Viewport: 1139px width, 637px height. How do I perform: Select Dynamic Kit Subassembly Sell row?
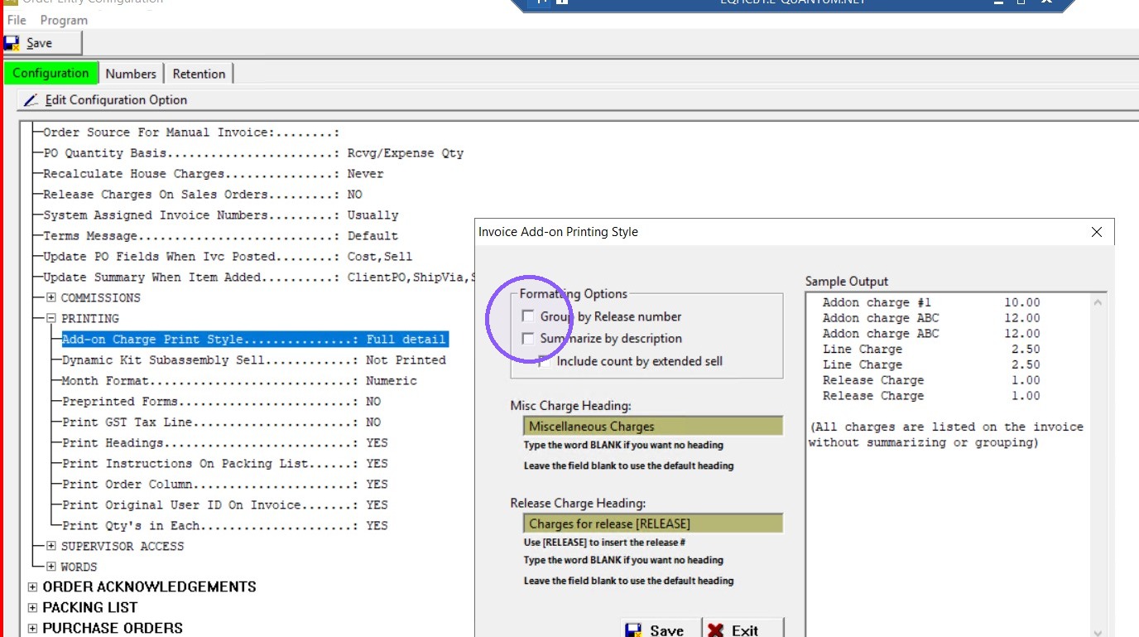[254, 360]
